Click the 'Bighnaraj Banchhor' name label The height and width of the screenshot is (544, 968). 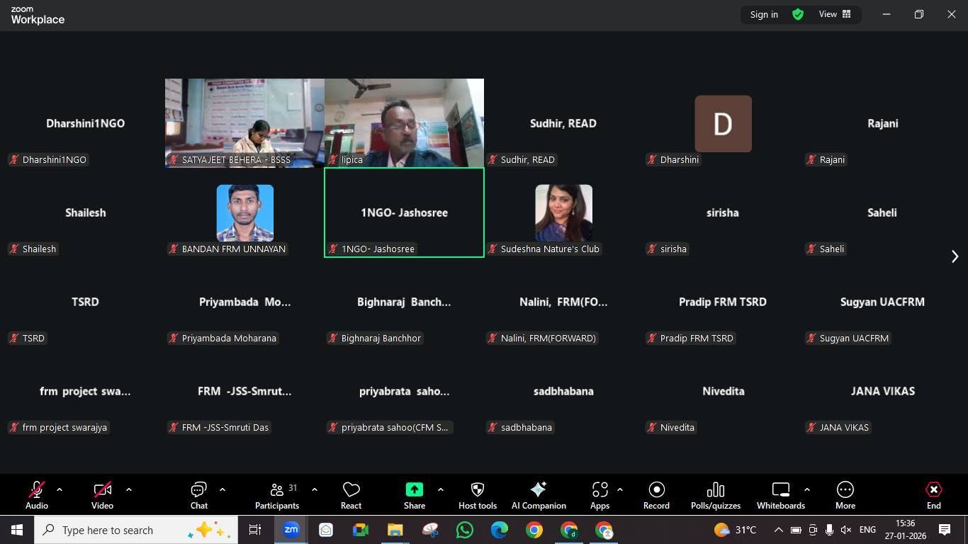(x=381, y=338)
